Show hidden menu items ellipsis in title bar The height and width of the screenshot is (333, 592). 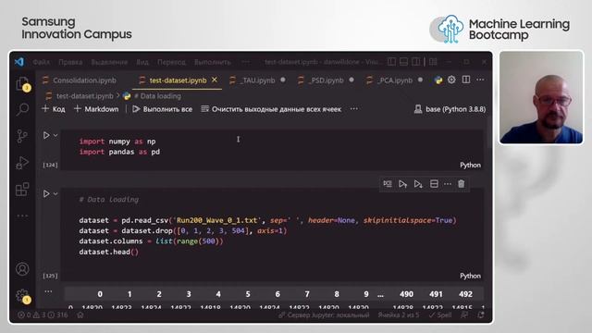[x=246, y=62]
